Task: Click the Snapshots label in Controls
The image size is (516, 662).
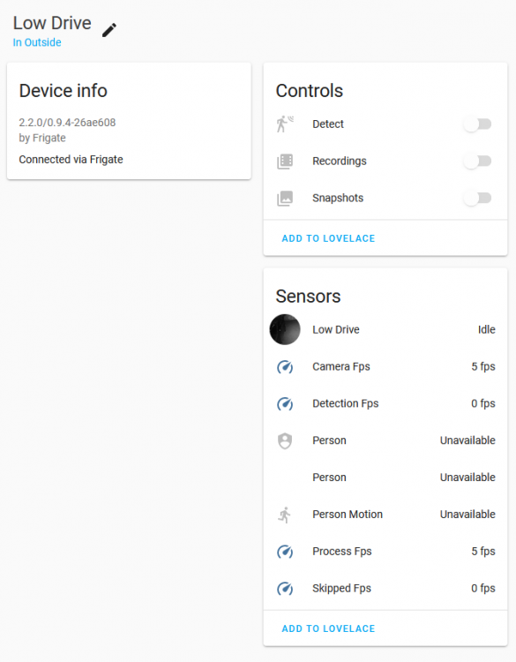Action: [x=338, y=198]
